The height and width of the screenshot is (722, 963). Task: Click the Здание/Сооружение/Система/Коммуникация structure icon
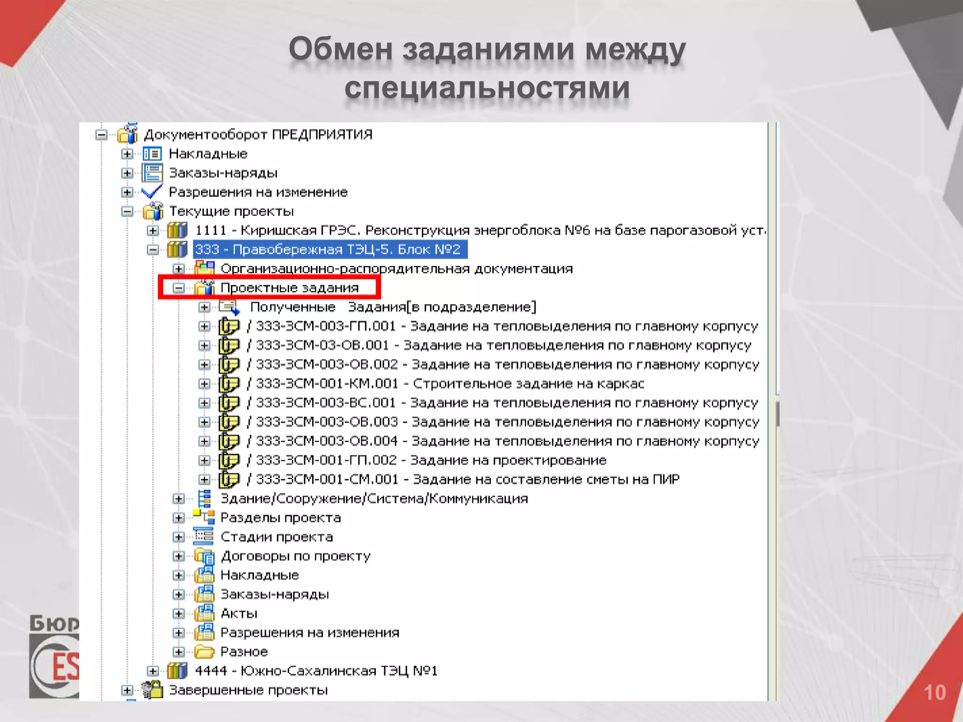pyautogui.click(x=204, y=498)
